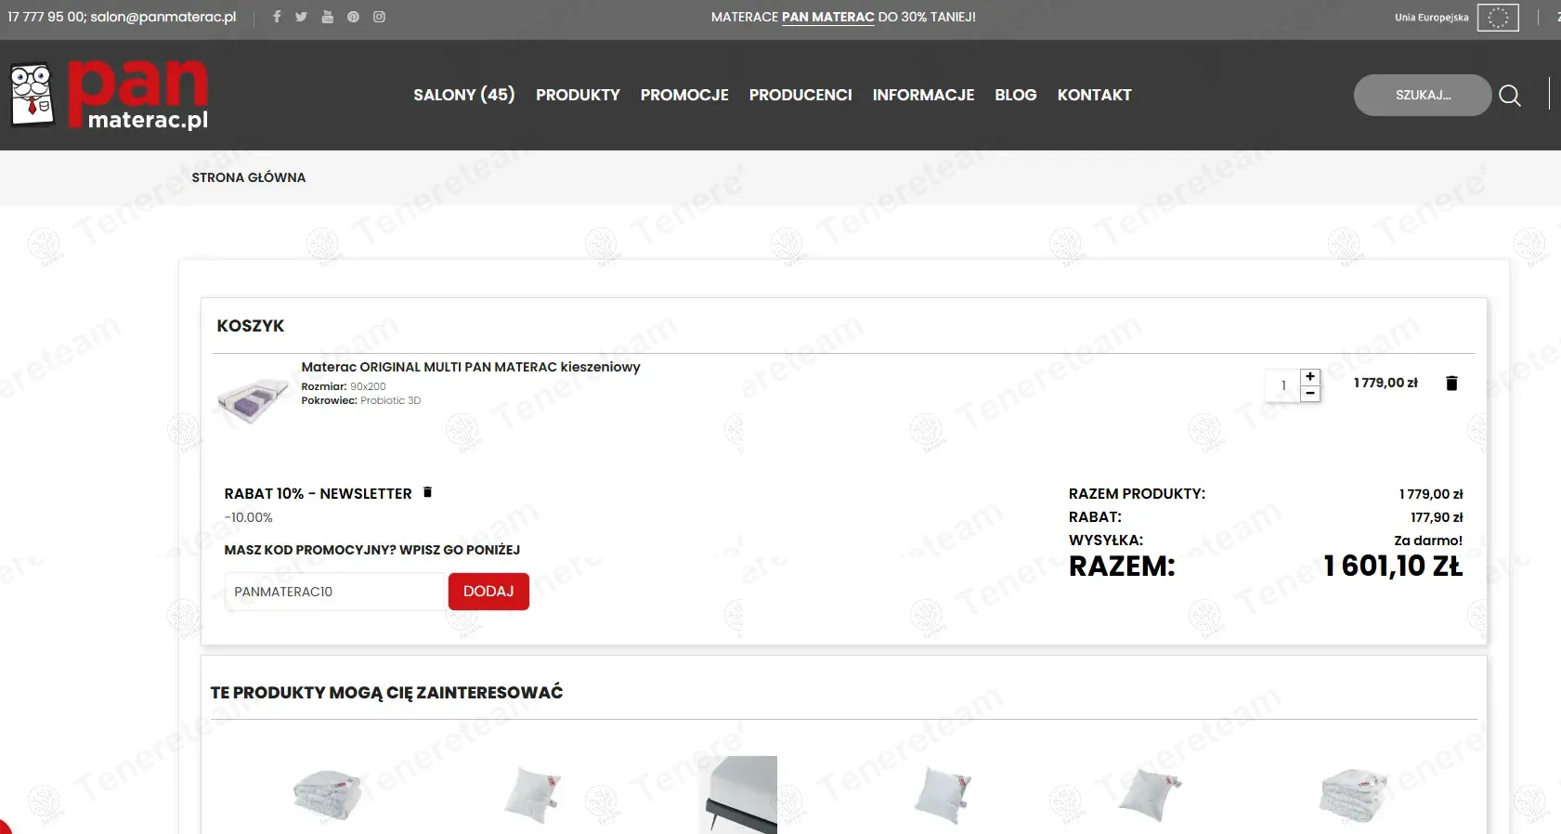The height and width of the screenshot is (834, 1561).
Task: Remove the RABAT 10% NEWSLETTER discount
Action: click(427, 492)
